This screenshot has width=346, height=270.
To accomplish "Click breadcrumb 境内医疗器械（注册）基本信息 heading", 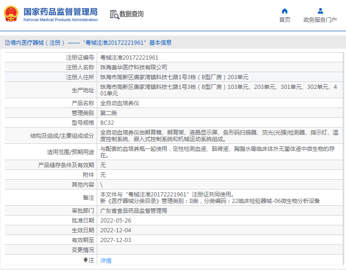I will (x=91, y=43).
